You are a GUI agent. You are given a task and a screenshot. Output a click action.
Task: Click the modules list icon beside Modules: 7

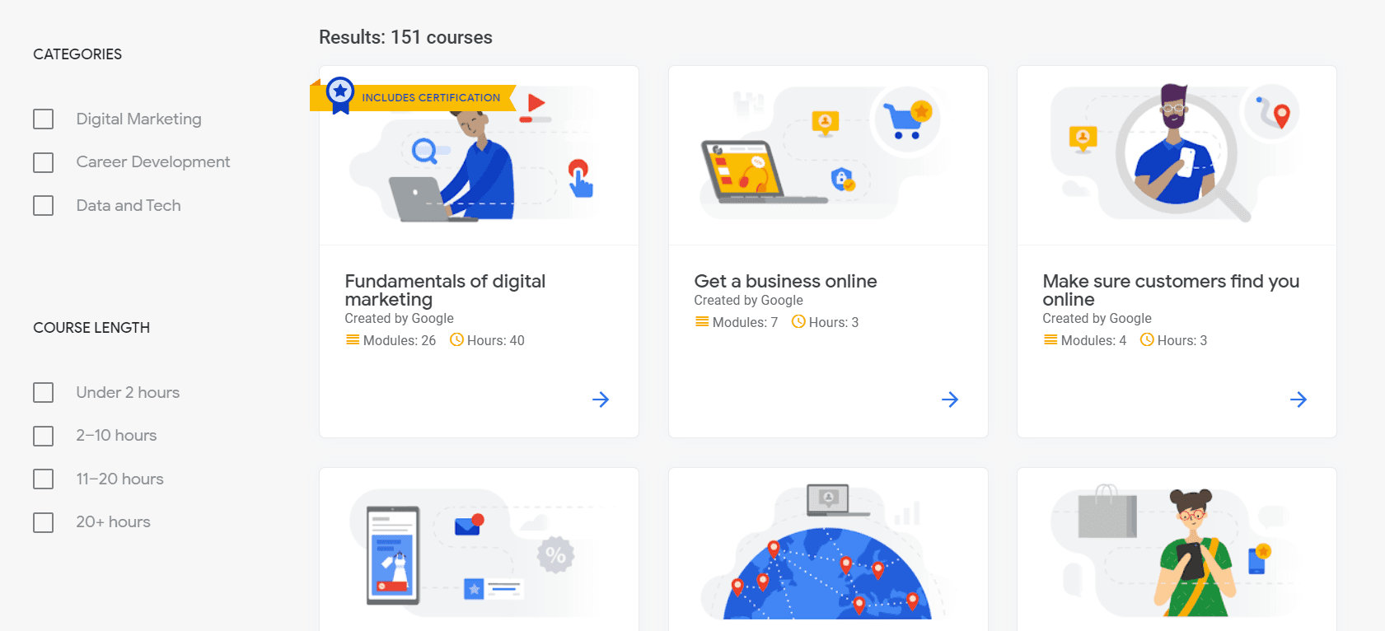[x=702, y=321]
